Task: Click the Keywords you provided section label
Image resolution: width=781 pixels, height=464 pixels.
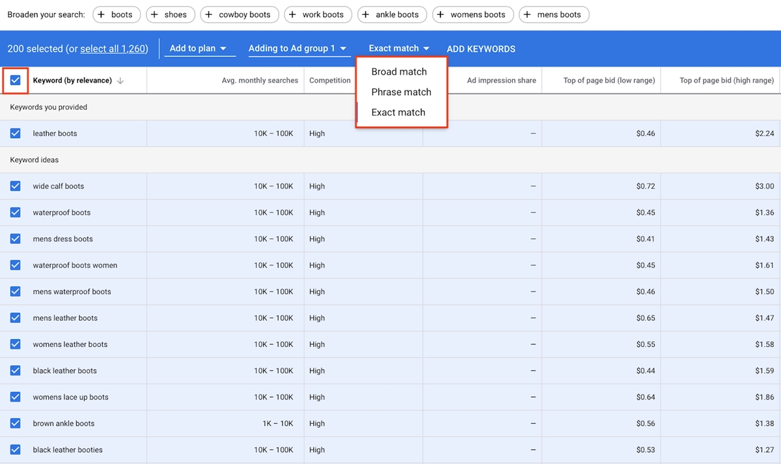Action: [49, 107]
